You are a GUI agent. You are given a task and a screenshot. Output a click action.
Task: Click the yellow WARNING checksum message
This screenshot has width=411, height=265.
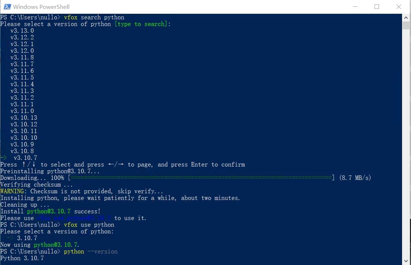click(x=82, y=191)
